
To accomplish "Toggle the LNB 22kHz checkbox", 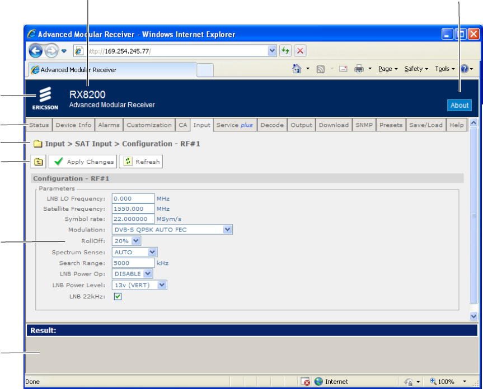I will [118, 296].
